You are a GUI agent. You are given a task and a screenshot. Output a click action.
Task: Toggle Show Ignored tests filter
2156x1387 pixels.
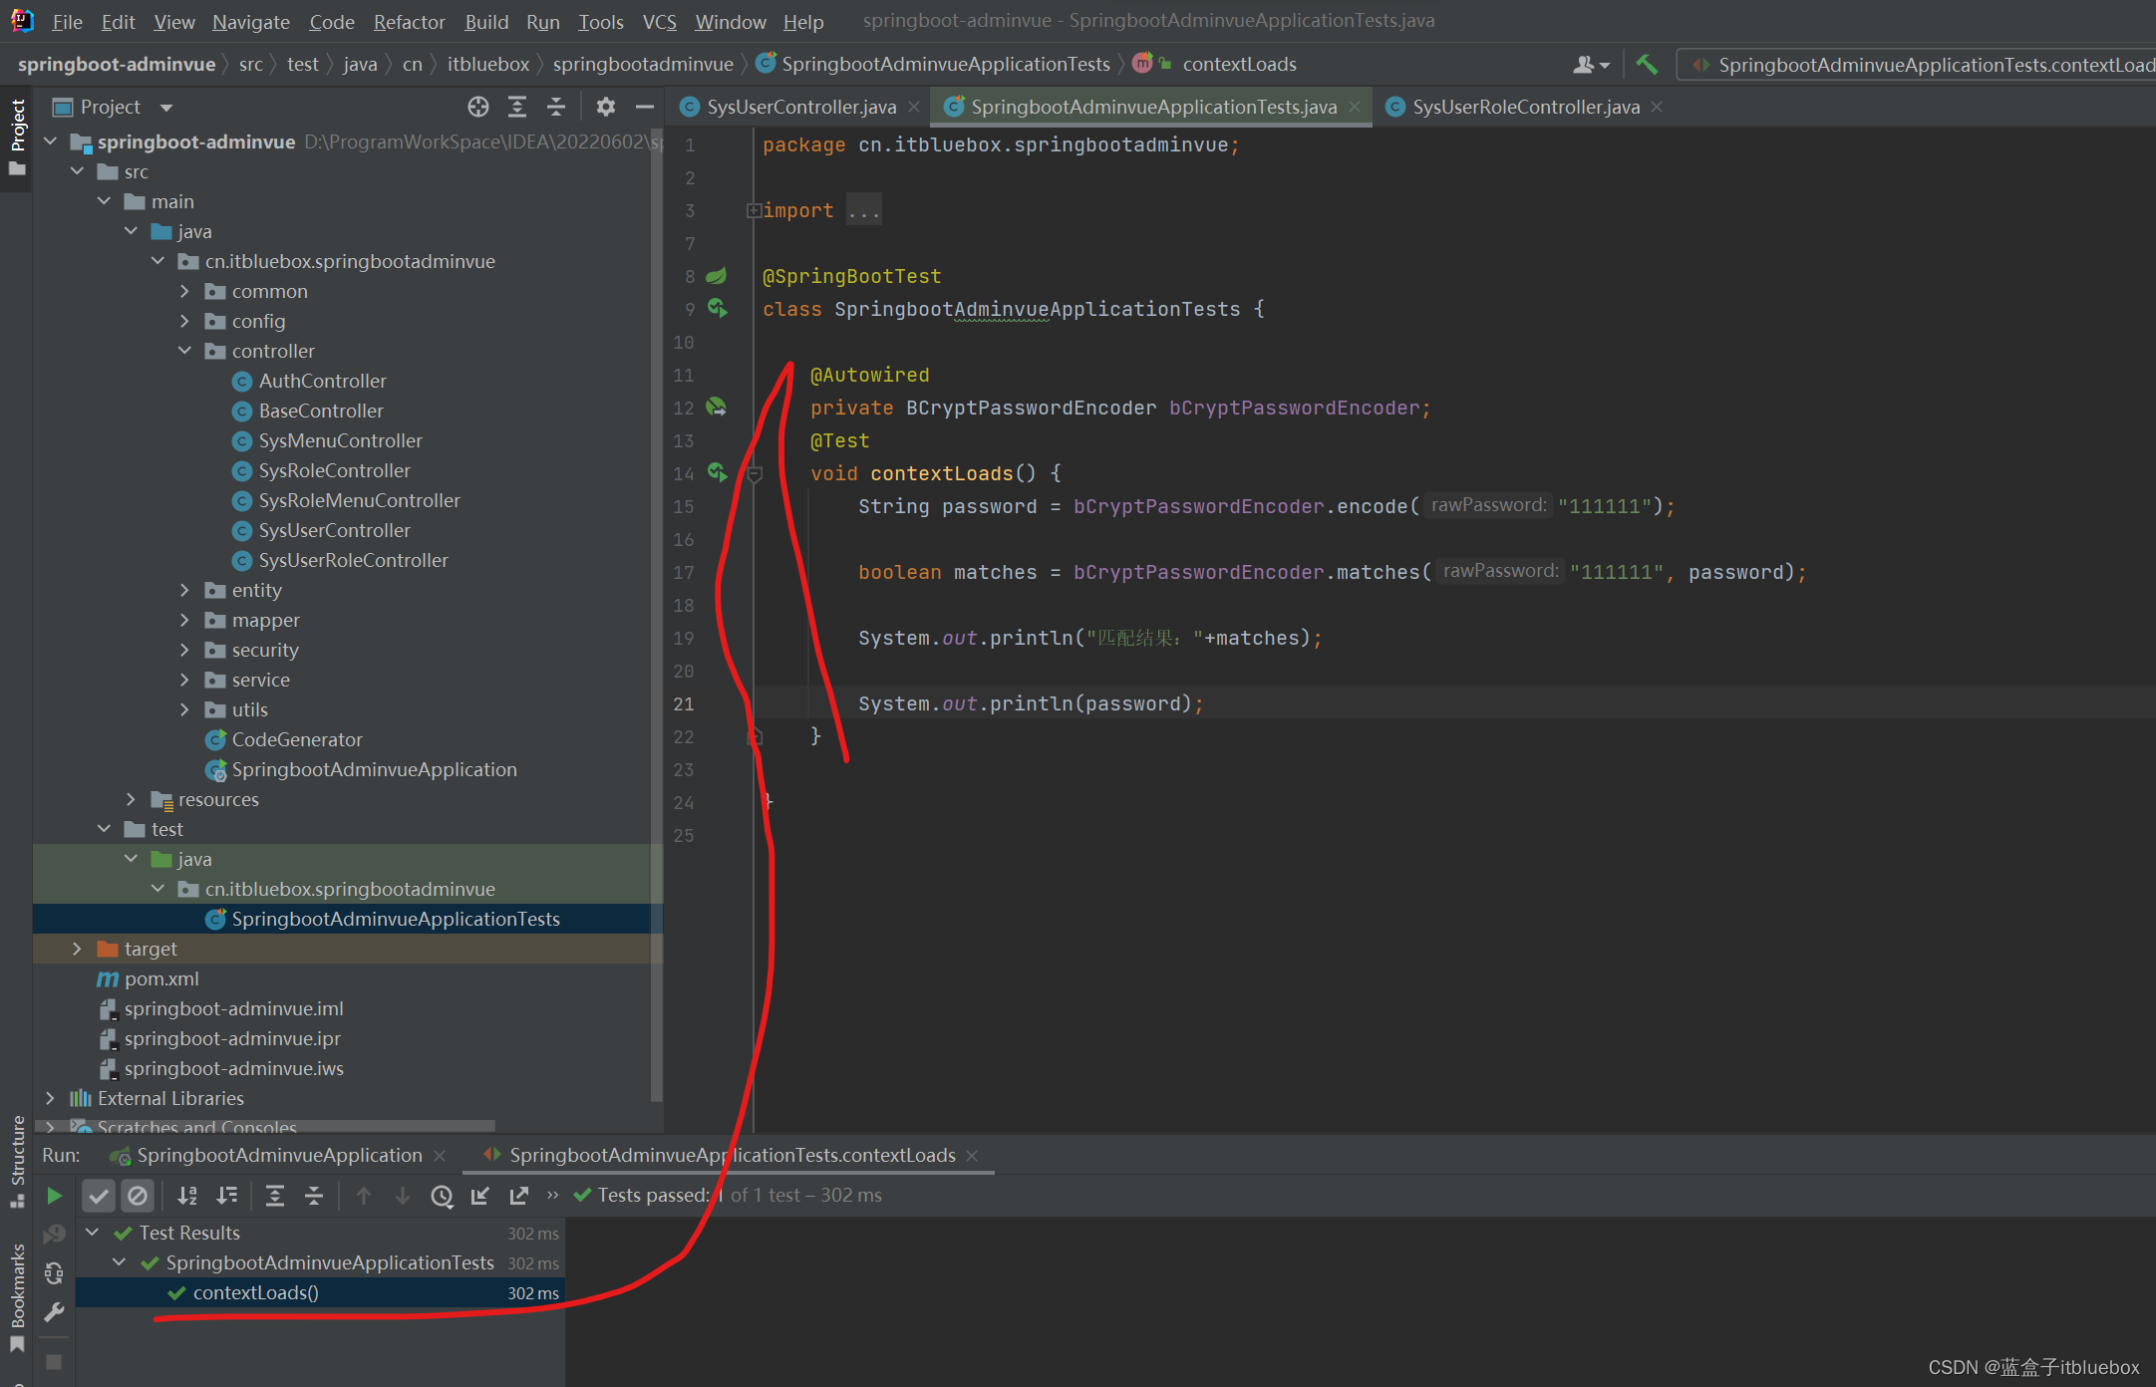[x=138, y=1195]
